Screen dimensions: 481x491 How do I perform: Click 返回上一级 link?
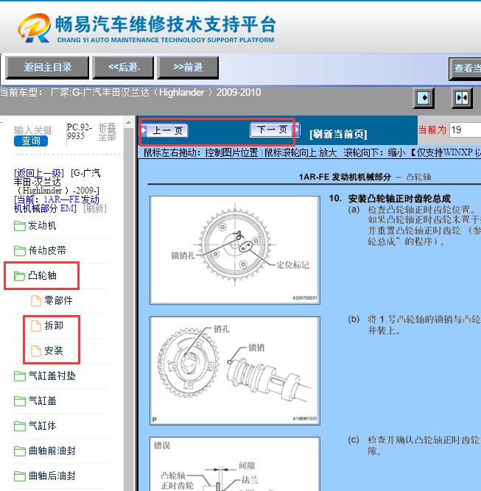click(39, 173)
